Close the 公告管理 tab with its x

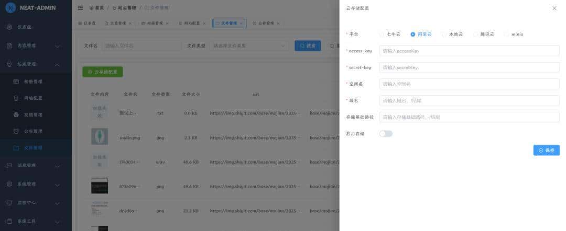click(x=278, y=24)
